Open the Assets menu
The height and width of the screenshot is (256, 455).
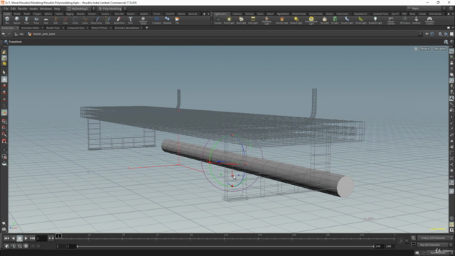click(33, 9)
